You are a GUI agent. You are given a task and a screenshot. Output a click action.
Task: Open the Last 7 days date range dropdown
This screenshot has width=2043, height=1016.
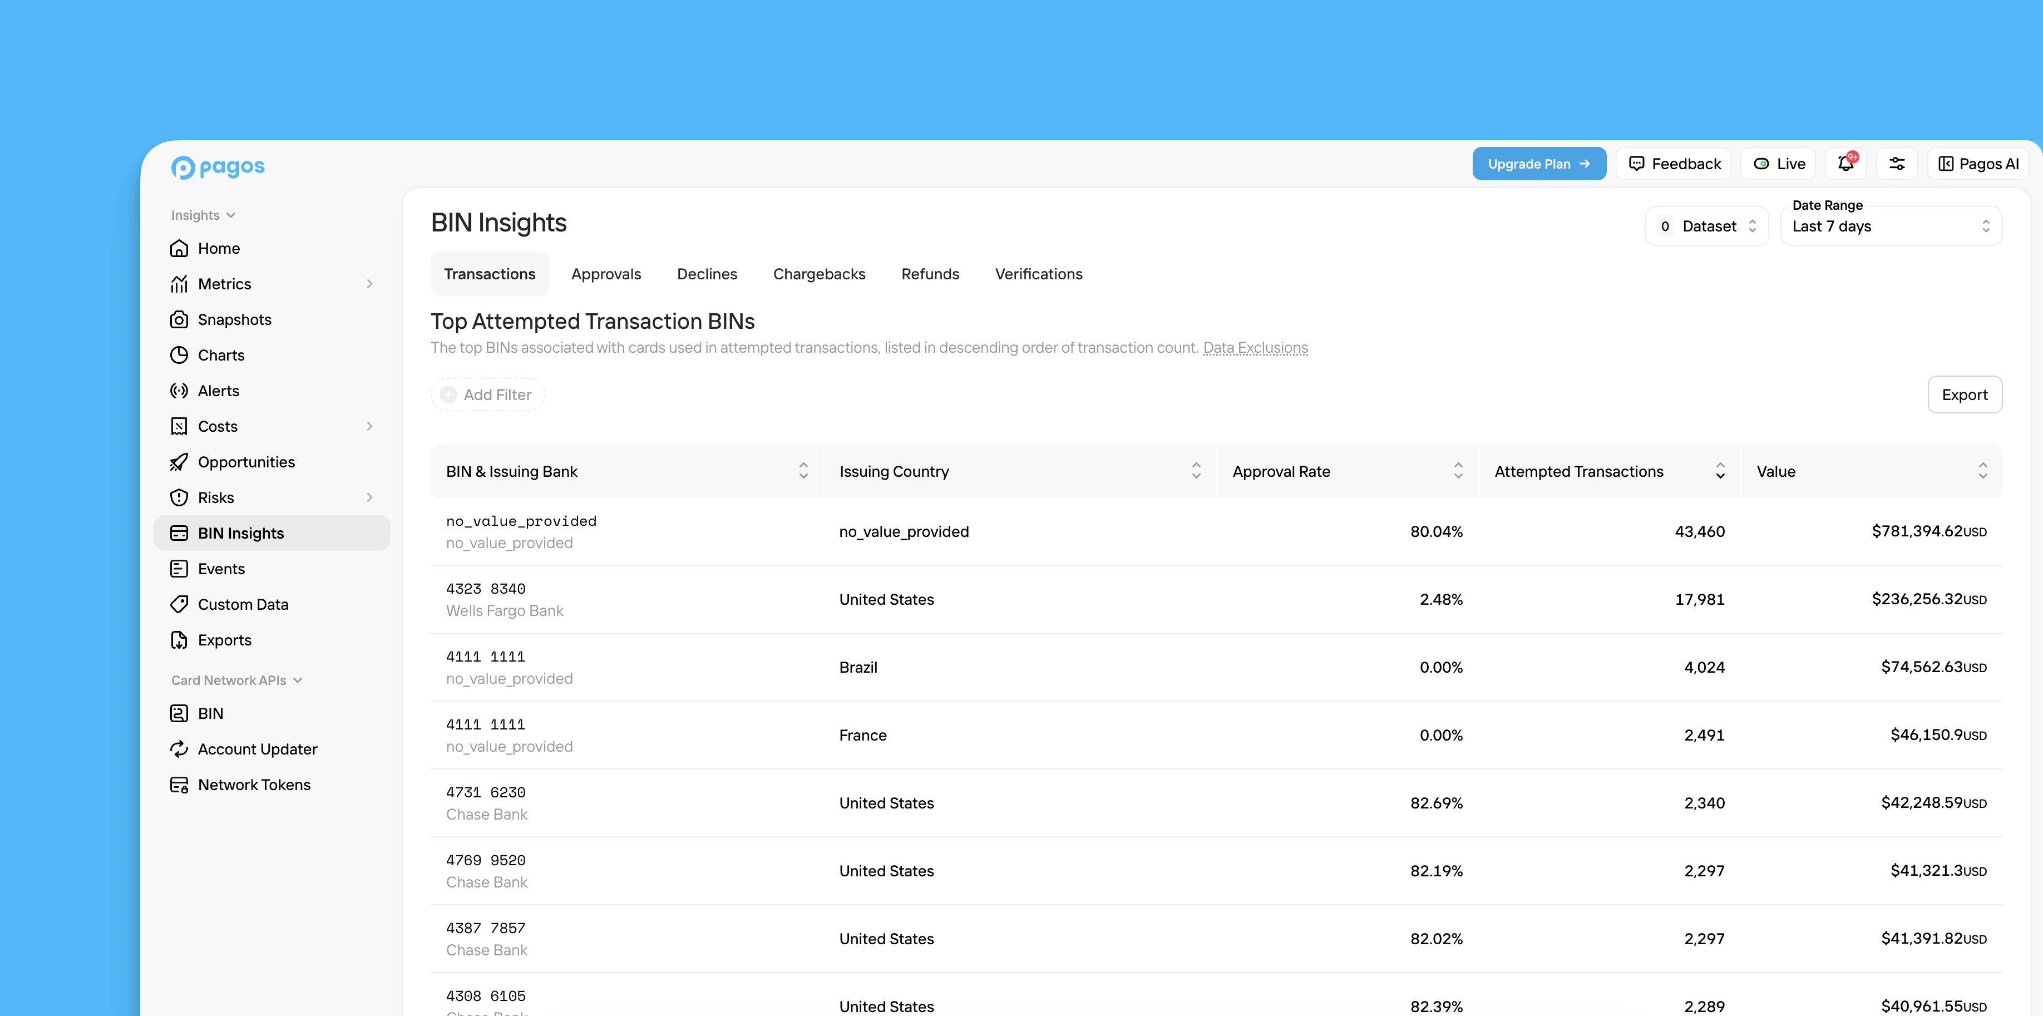coord(1891,225)
